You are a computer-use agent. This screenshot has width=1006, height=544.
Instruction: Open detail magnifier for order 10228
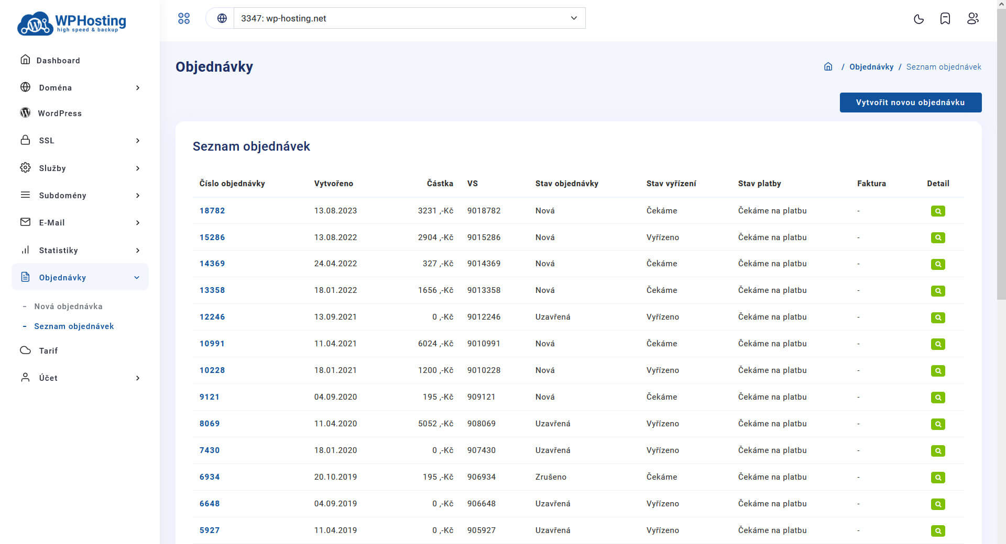[x=938, y=371]
